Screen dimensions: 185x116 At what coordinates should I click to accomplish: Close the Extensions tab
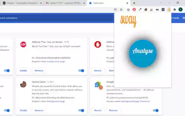(127, 3)
